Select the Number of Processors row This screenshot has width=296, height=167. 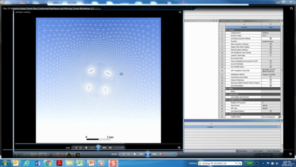click(x=250, y=103)
